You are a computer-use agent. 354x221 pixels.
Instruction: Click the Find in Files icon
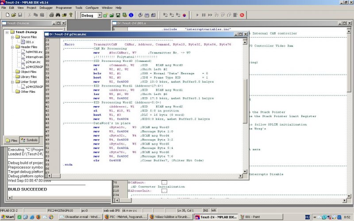pyautogui.click(x=64, y=15)
